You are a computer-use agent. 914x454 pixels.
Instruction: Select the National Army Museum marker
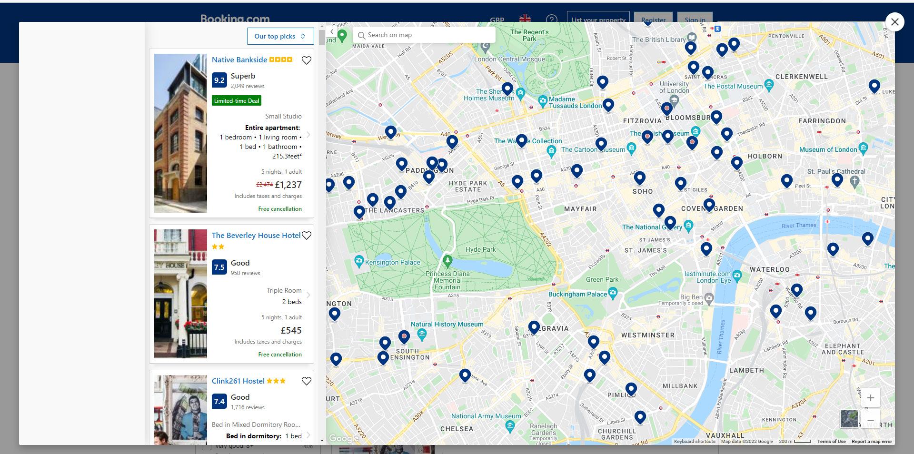coord(510,426)
